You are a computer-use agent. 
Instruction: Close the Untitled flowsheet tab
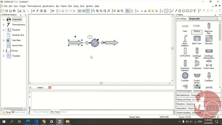tap(50, 87)
